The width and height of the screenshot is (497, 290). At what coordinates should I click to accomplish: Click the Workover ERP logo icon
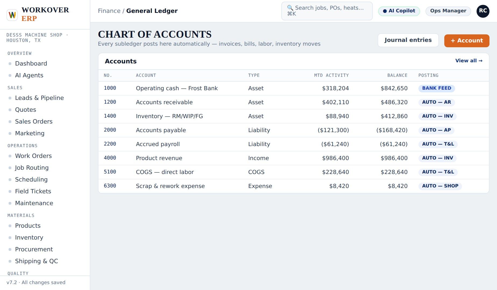tap(12, 15)
